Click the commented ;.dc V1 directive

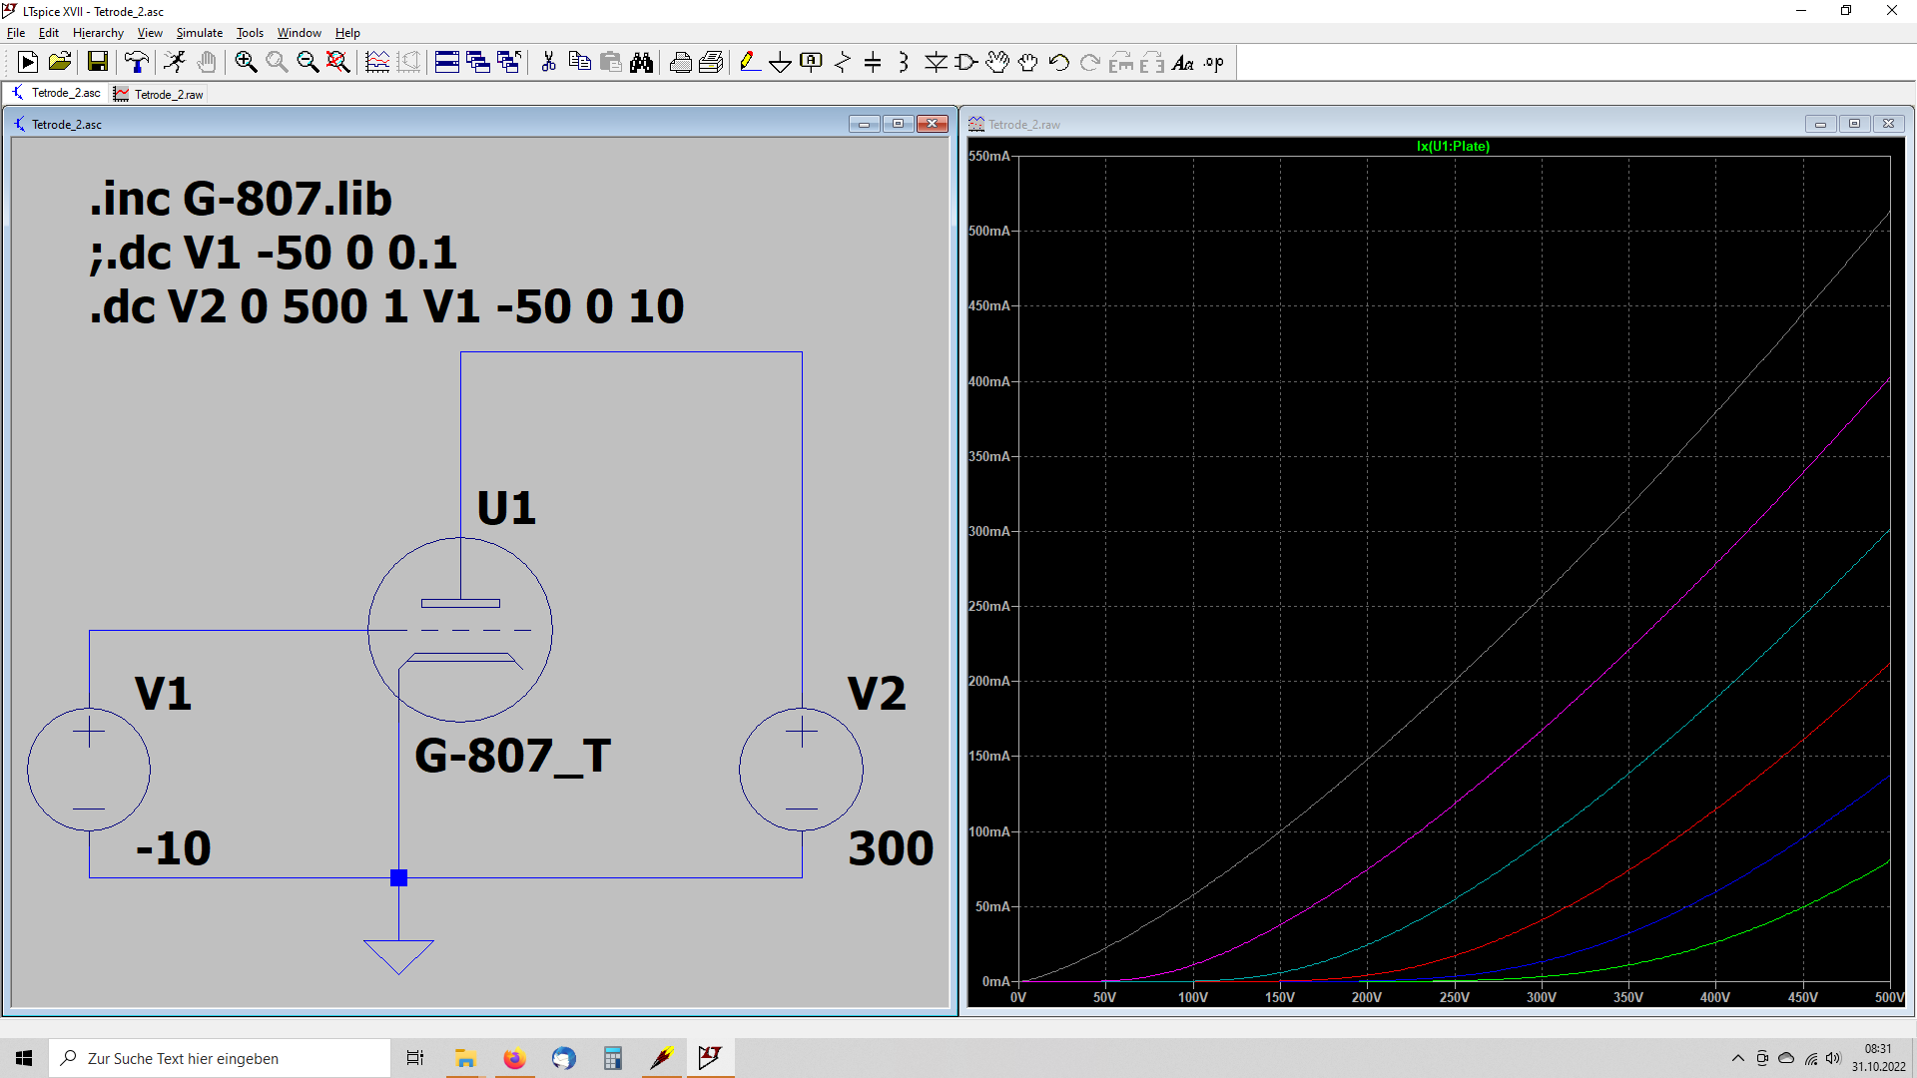[273, 252]
